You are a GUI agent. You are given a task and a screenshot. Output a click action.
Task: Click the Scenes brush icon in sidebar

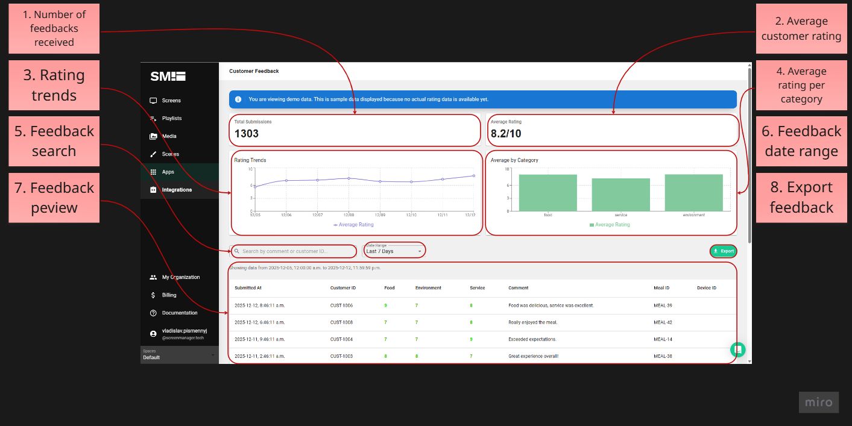pos(153,154)
